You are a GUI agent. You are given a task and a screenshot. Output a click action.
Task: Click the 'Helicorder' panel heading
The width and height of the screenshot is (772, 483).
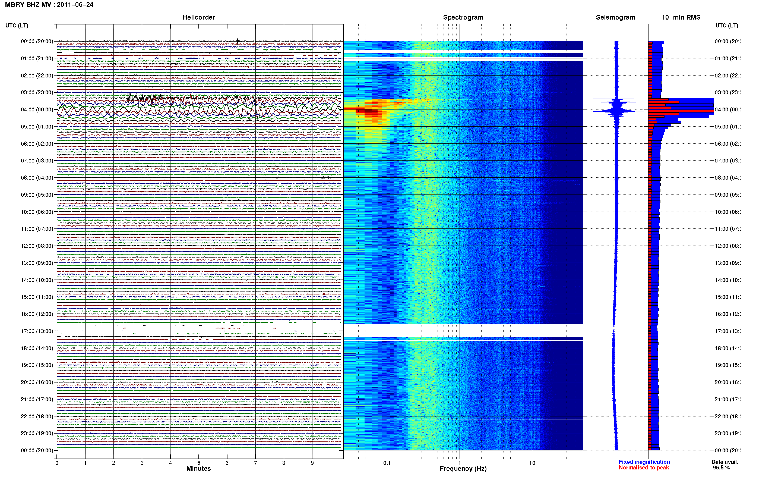198,17
